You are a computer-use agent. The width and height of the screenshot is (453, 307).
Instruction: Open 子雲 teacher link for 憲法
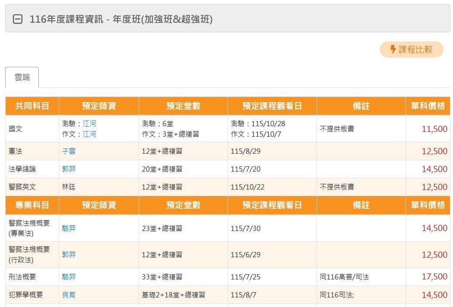(x=69, y=151)
